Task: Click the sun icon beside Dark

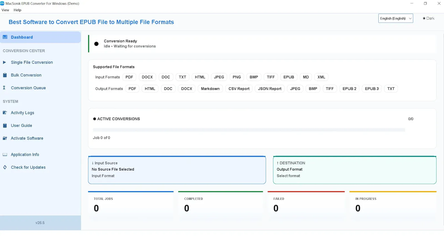Action: point(424,18)
